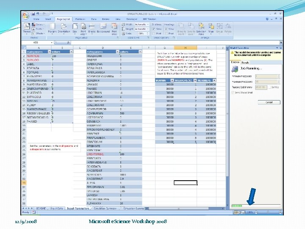This screenshot has height=229, width=305.
Task: Open the View ribbon tab
Action: (x=118, y=19)
